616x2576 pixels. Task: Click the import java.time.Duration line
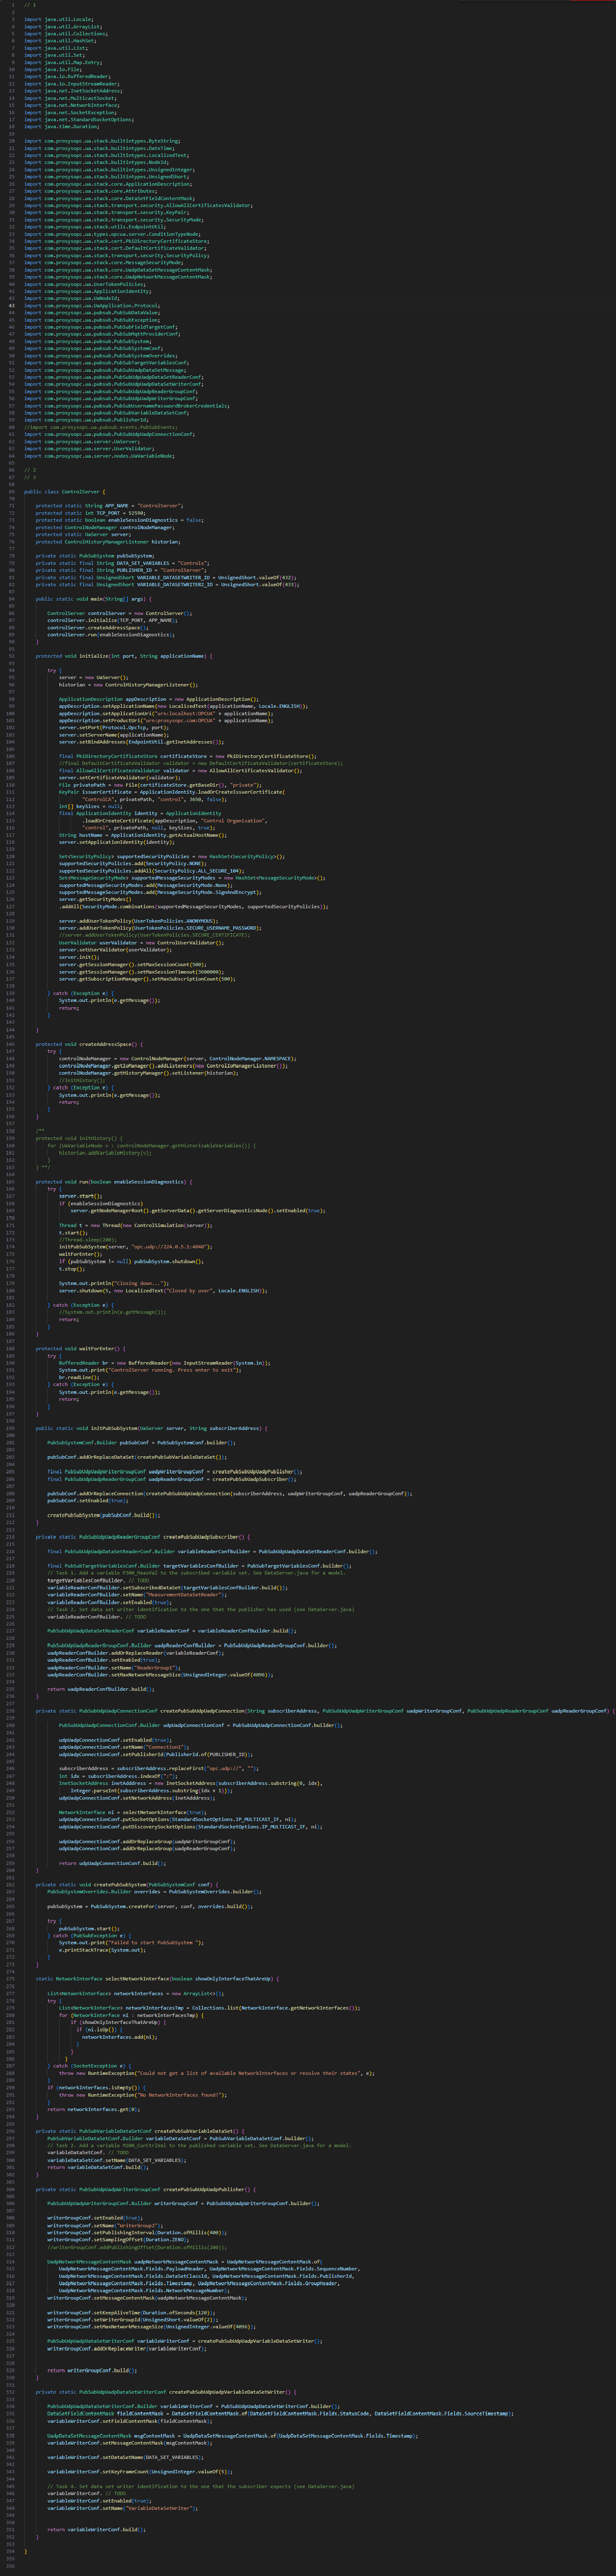click(61, 126)
